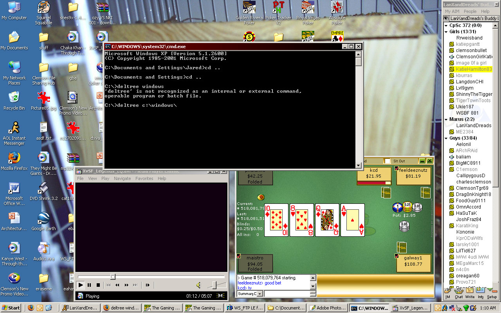Open My Computer desktop icon
Screen dimensions: 501x313
pos(14,11)
